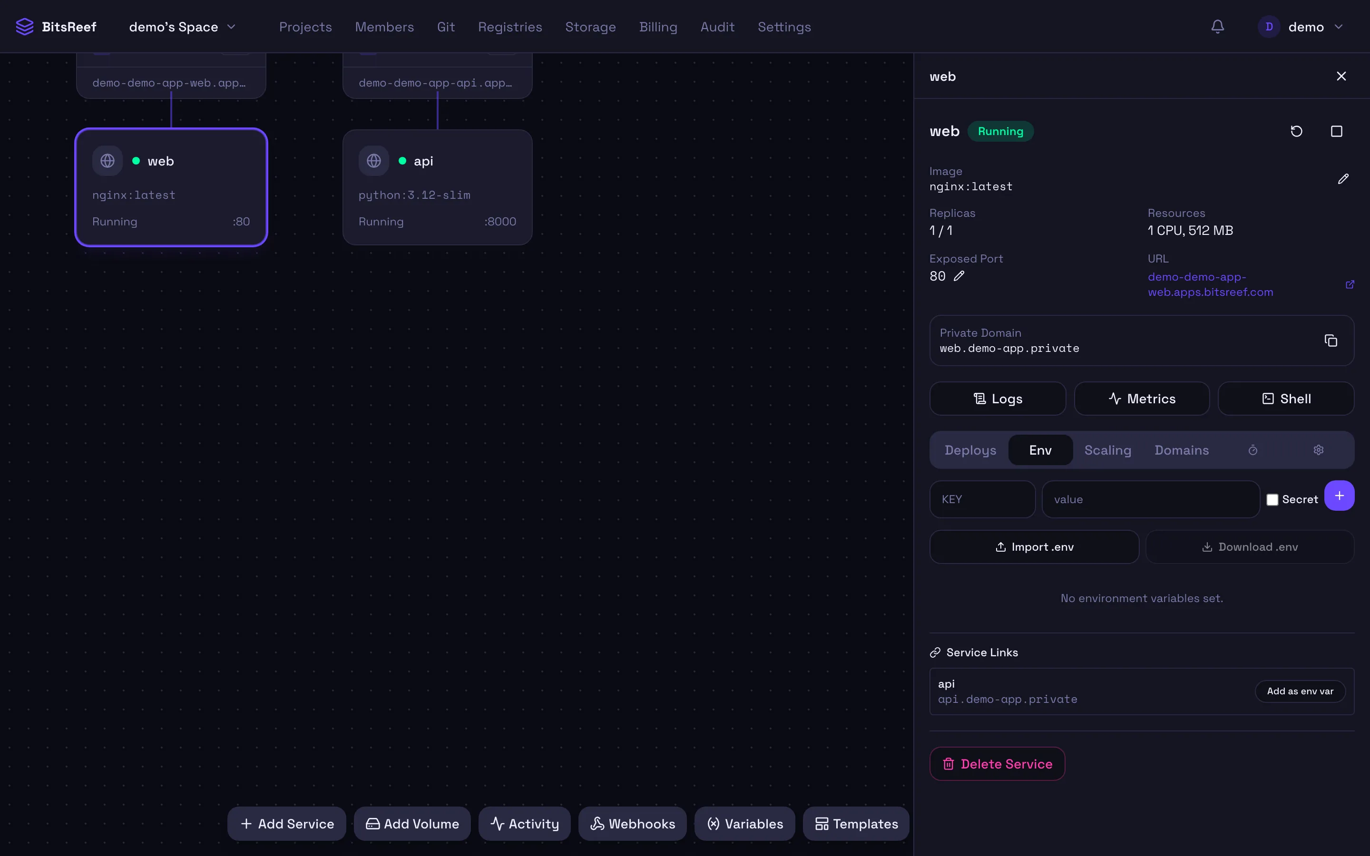Open the demo user account dropdown chevron

point(1339,27)
